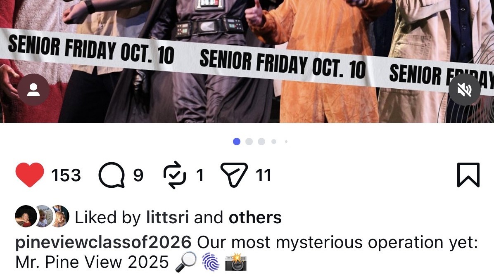Select the third carousel page dot
494x279 pixels.
tap(261, 142)
